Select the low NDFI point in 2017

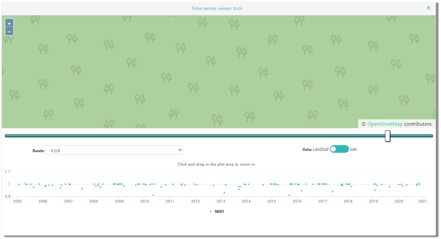332,191
